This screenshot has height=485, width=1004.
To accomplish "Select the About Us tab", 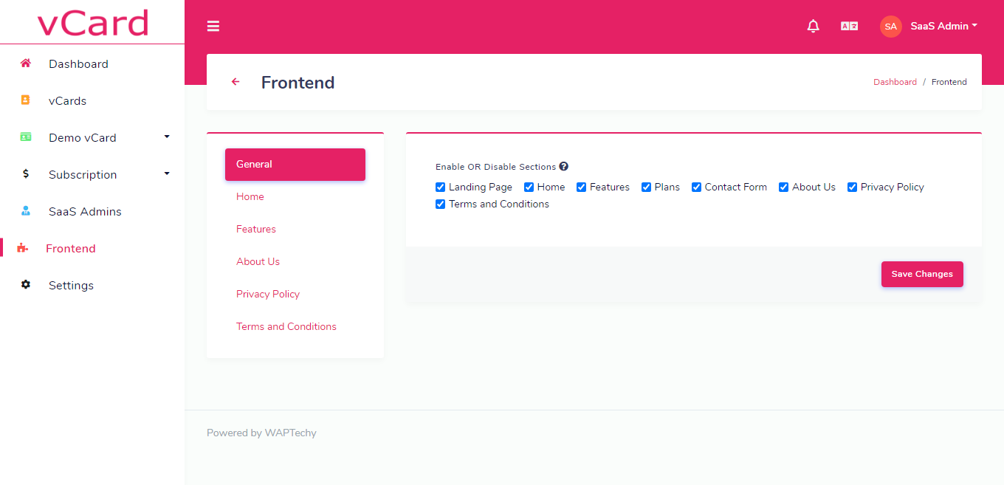I will [258, 261].
